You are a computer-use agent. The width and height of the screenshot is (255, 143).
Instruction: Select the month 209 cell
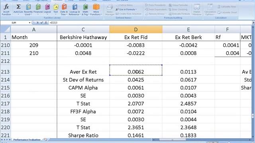[x=34, y=45]
